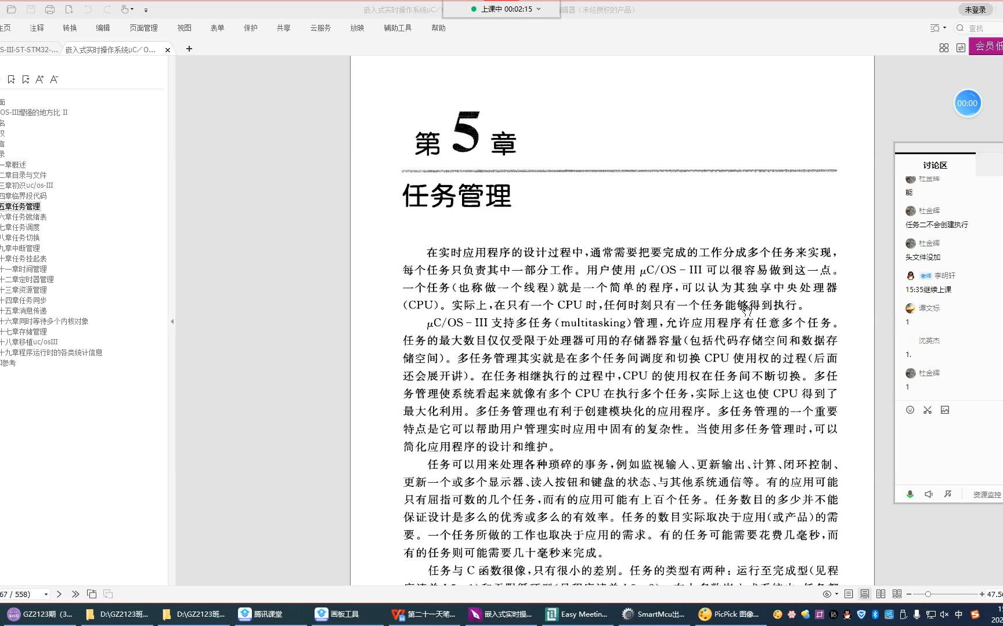
Task: Open the 转换 menu
Action: click(70, 28)
